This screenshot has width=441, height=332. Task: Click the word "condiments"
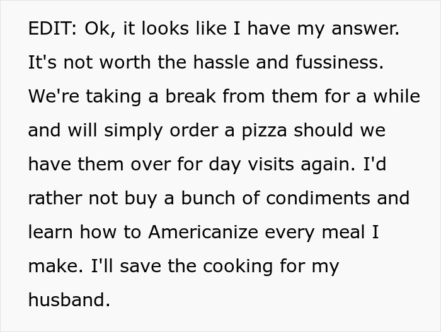click(318, 198)
